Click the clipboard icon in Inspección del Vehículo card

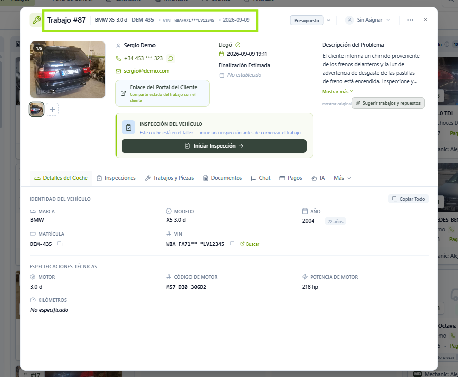pyautogui.click(x=129, y=128)
